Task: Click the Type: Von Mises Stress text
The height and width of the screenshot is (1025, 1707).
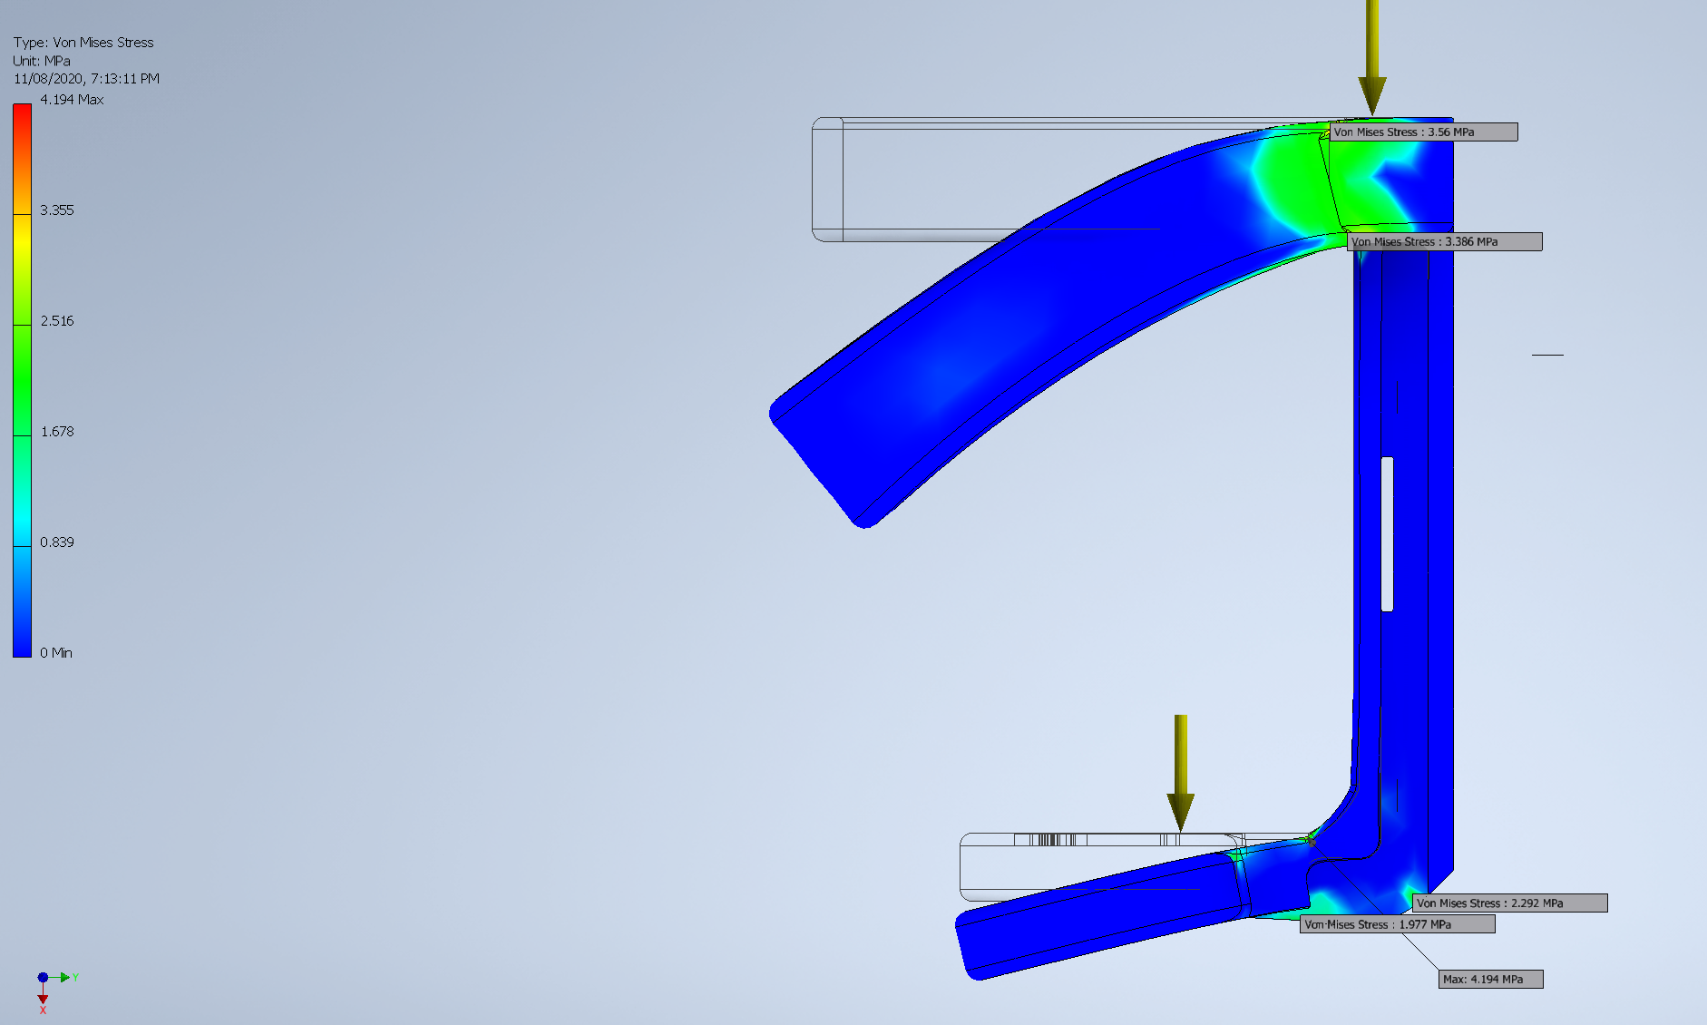Action: 83,43
